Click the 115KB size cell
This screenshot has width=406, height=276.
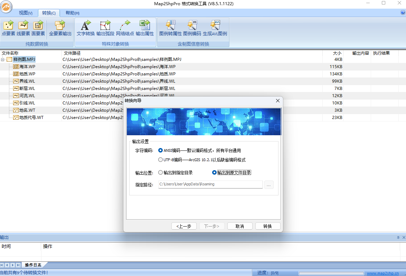[336, 67]
